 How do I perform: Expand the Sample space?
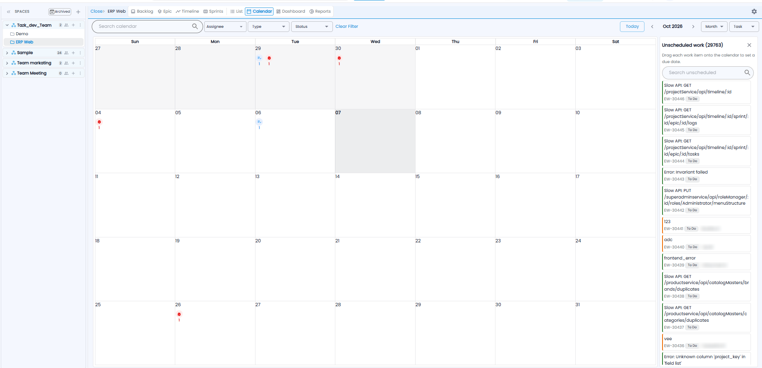(7, 53)
